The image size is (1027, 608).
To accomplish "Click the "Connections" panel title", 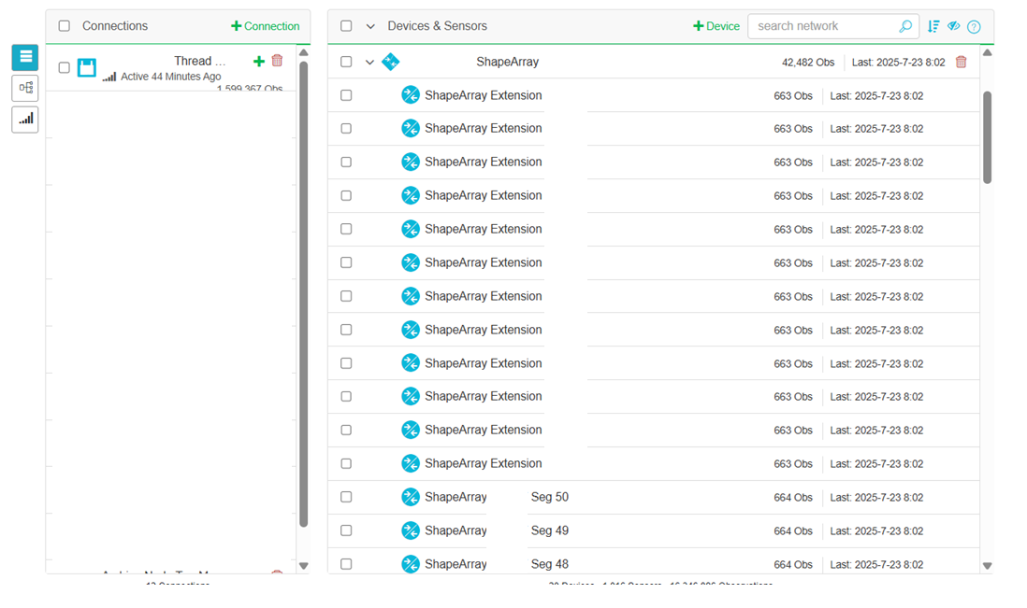I will [115, 26].
